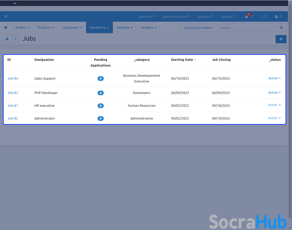
Task: Open the Job #1 link
Action: coord(13,105)
